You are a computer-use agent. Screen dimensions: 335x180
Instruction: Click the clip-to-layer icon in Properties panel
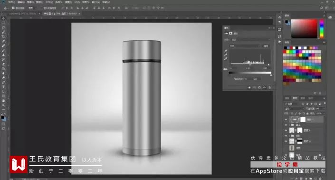(x=249, y=87)
